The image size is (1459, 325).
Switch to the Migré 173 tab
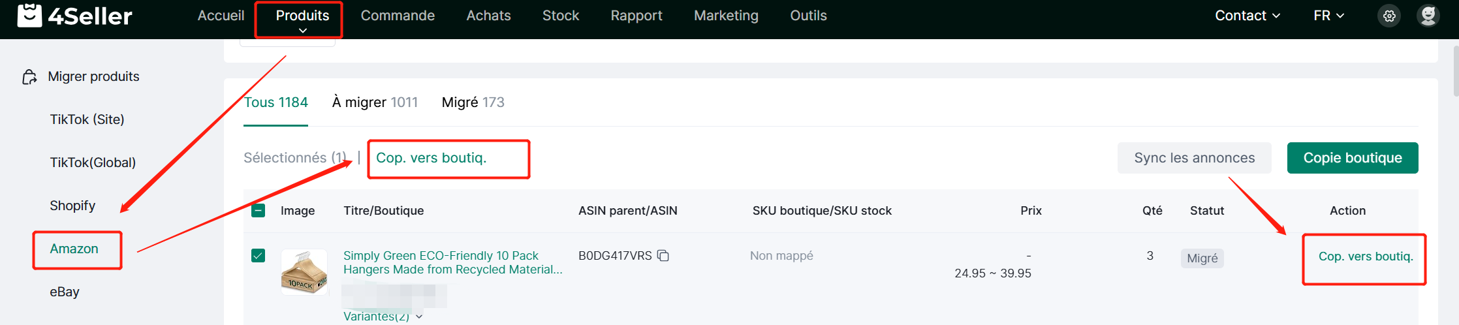pos(473,102)
